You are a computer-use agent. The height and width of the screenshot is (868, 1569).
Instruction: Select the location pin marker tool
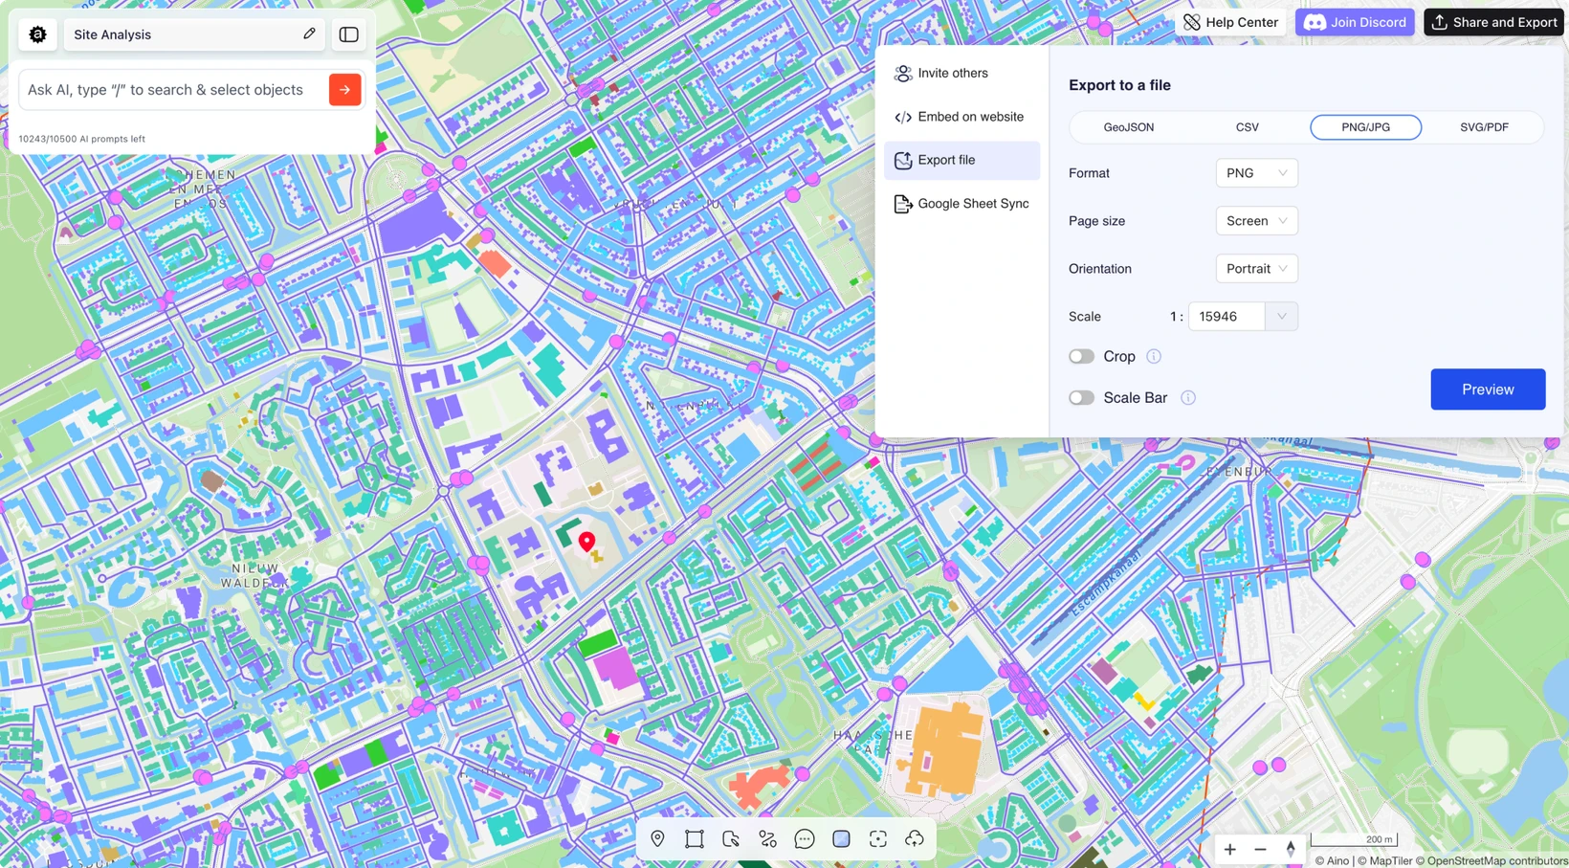[657, 839]
